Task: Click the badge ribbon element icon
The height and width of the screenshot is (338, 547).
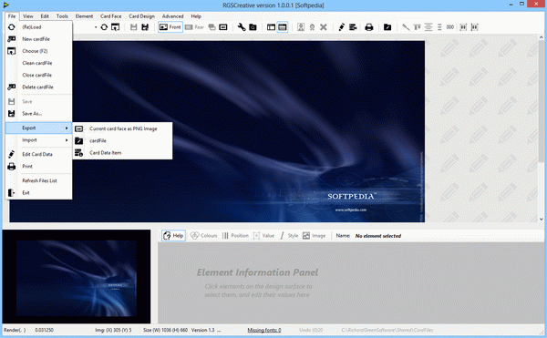Action: click(x=312, y=26)
